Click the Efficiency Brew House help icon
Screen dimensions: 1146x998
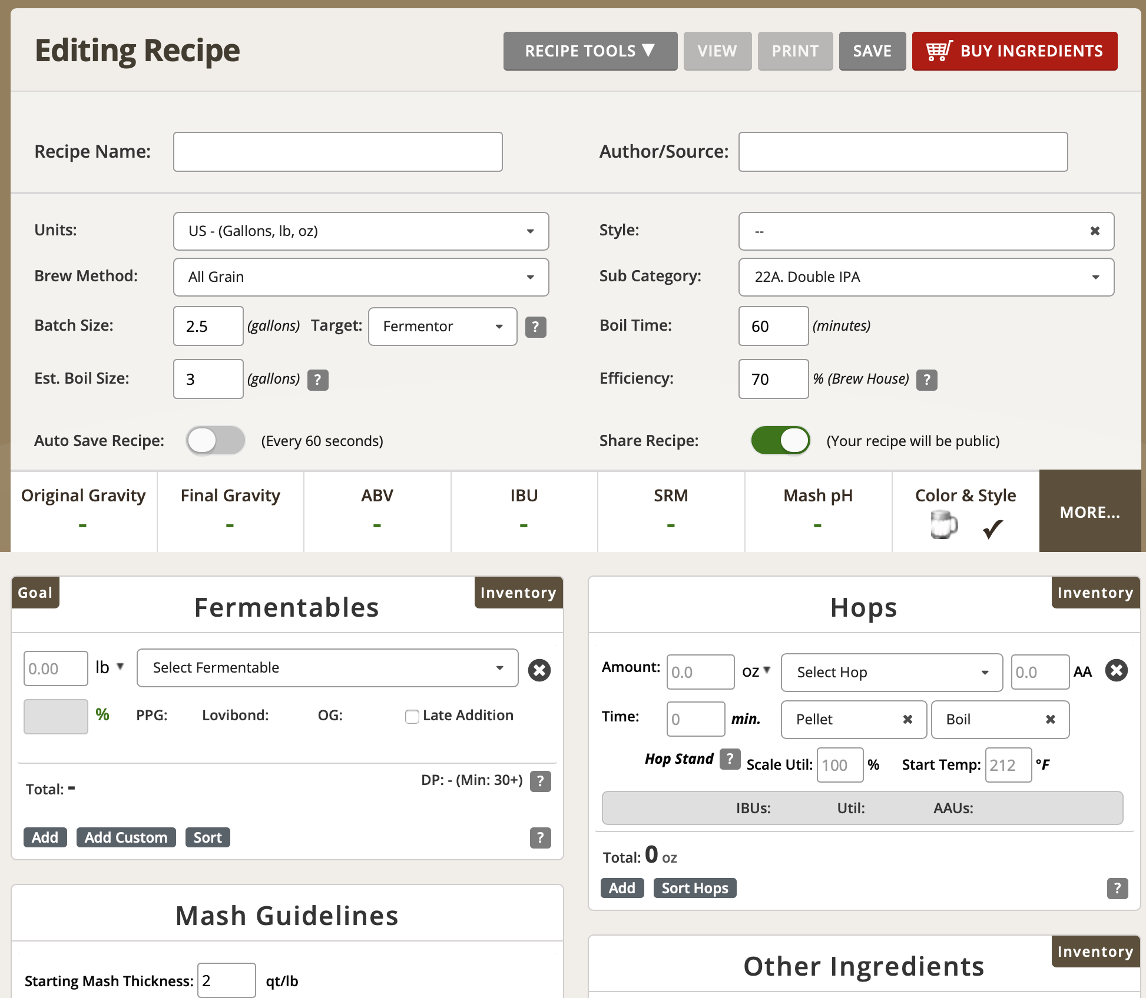click(x=926, y=380)
